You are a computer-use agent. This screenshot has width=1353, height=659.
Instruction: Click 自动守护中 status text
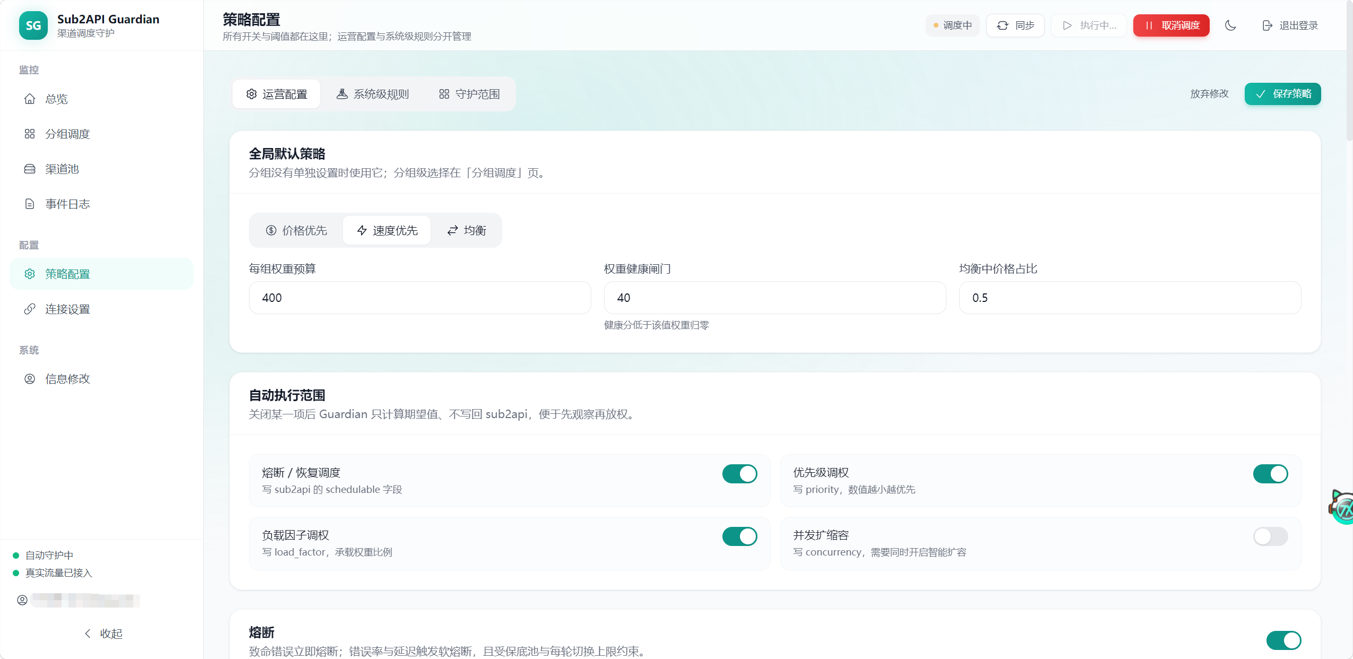tap(49, 555)
